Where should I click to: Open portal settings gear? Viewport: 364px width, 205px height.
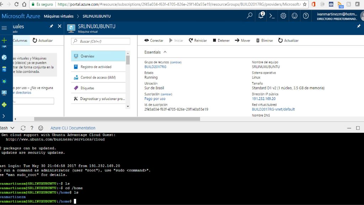283,16
